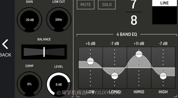Viewport: 178px width, 98px height.
Task: Click the COMP knob showing 0%
Action: (29, 84)
